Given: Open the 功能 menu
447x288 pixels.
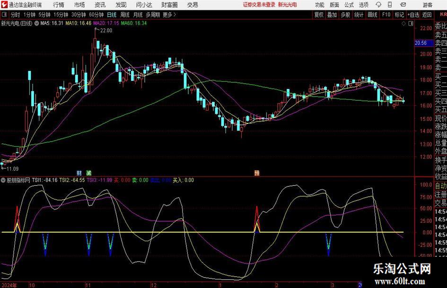Looking at the screenshot, I should coord(320,5).
